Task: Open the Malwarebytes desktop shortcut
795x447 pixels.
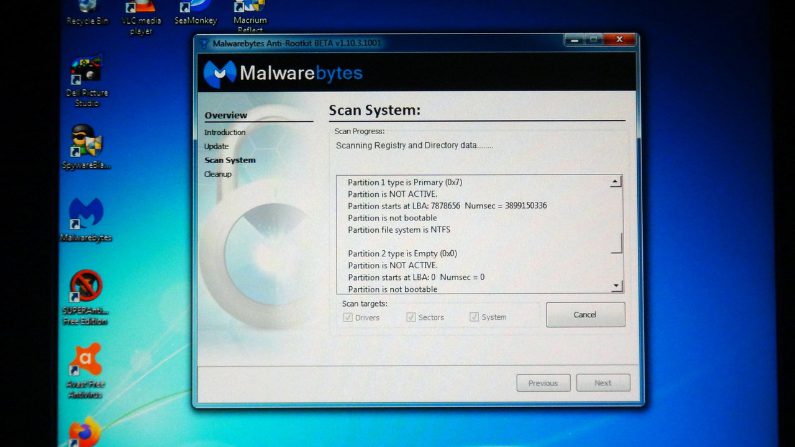Action: tap(86, 220)
